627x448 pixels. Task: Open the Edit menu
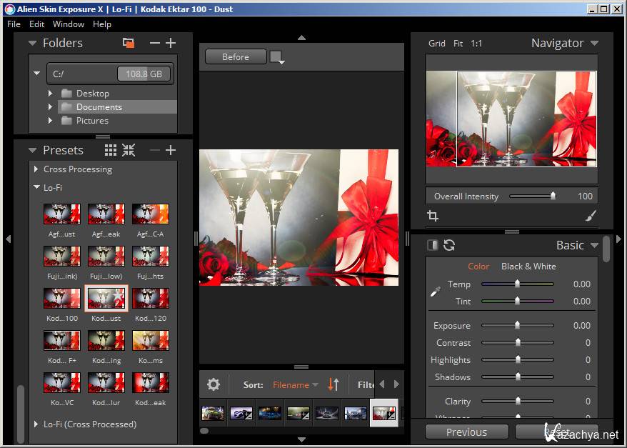tap(36, 24)
